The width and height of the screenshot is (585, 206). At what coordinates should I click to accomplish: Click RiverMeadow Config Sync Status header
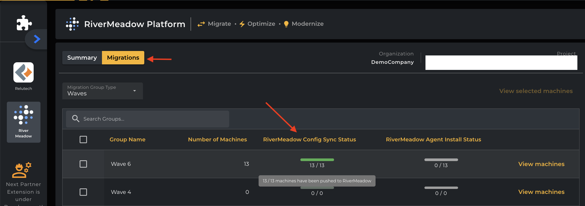point(310,140)
